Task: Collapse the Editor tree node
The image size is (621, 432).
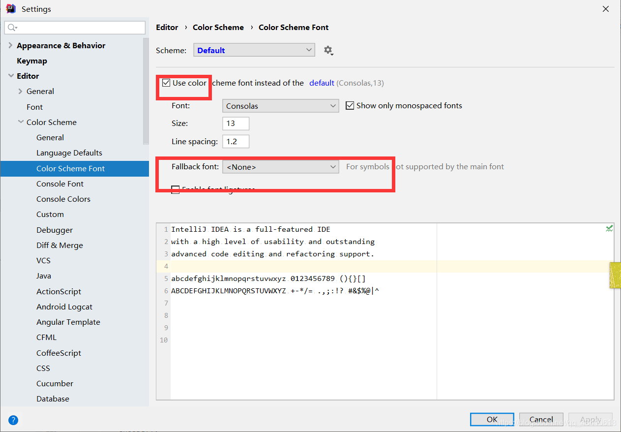Action: [x=10, y=76]
